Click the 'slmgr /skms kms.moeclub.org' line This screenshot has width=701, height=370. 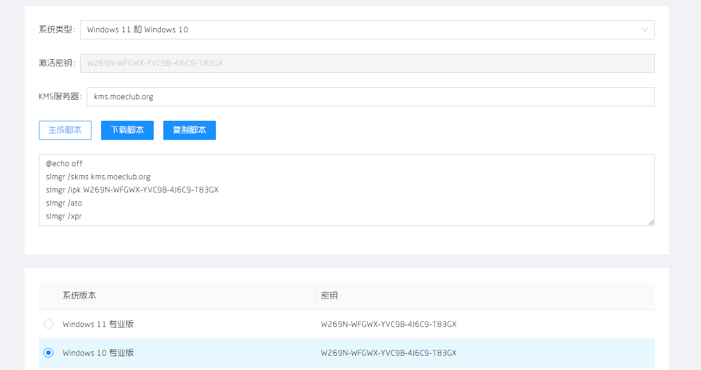[98, 177]
